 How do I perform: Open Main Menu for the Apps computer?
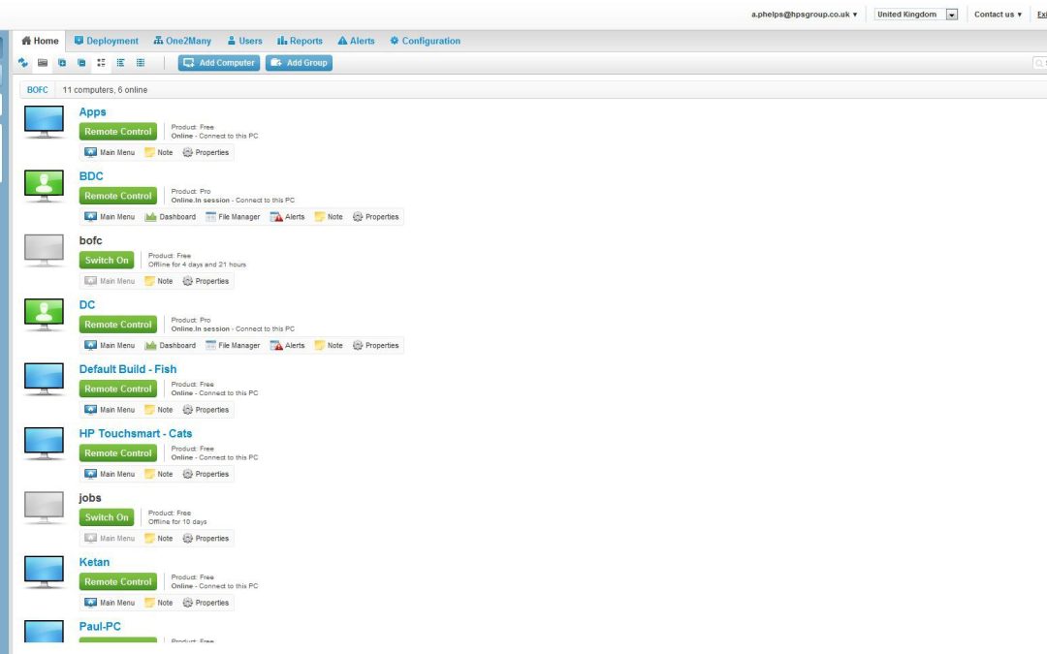point(110,153)
